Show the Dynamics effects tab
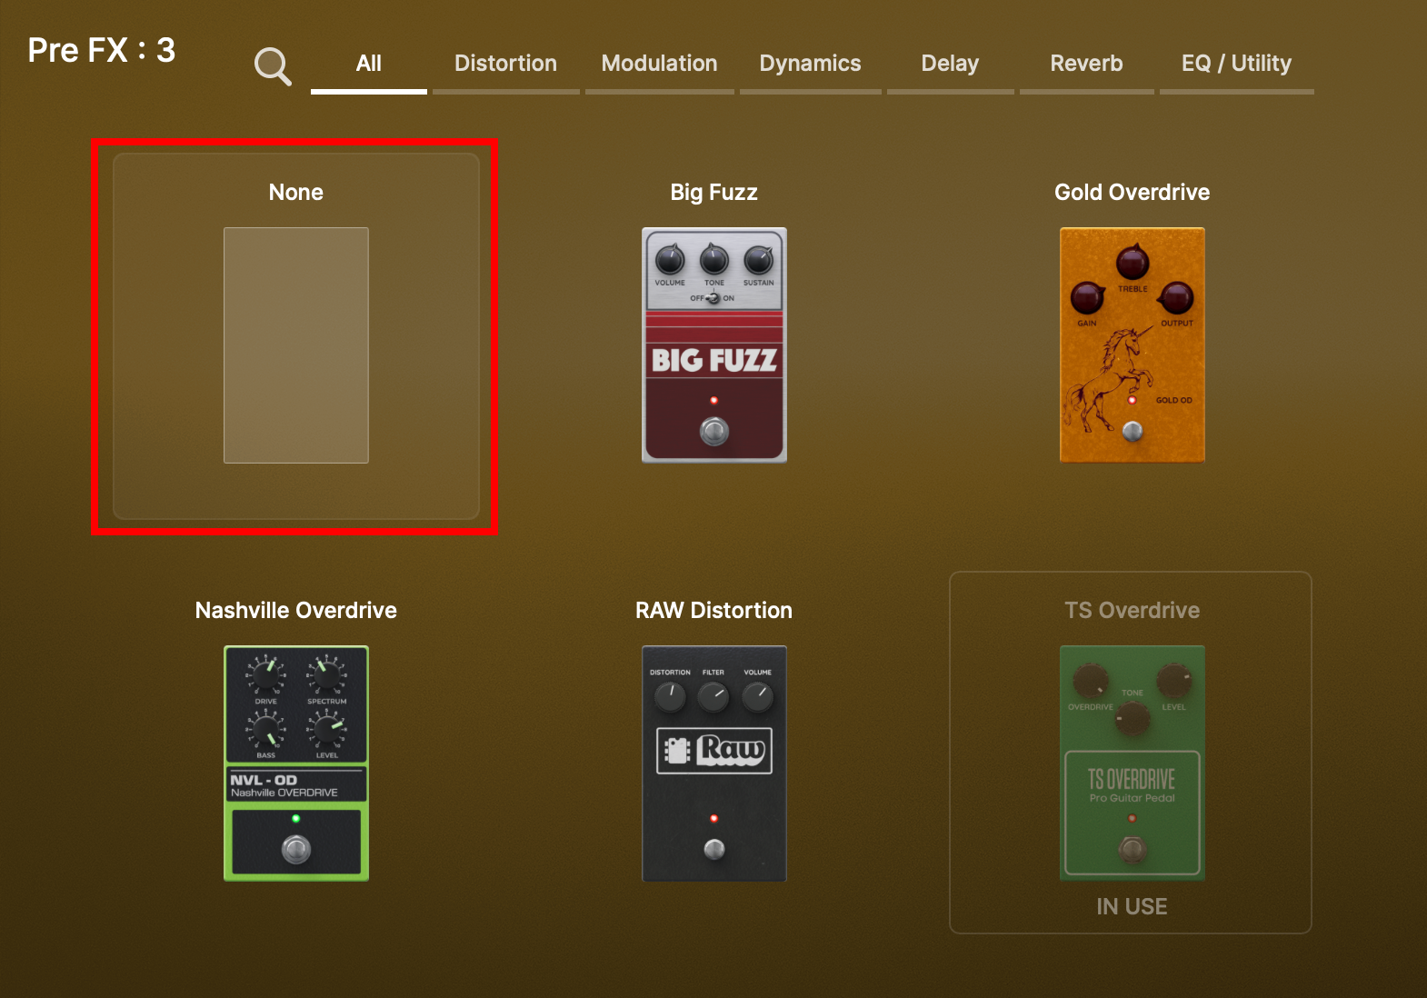Screen dimensions: 1427x998 [810, 64]
